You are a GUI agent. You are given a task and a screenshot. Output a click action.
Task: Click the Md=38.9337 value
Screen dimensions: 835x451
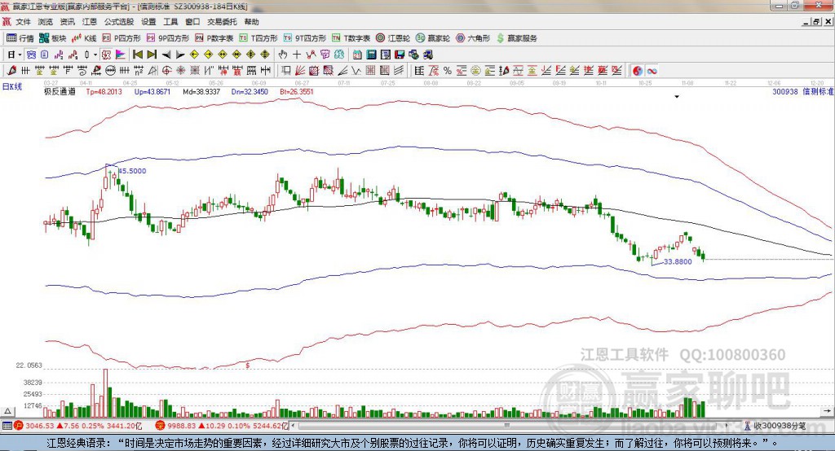pos(201,91)
